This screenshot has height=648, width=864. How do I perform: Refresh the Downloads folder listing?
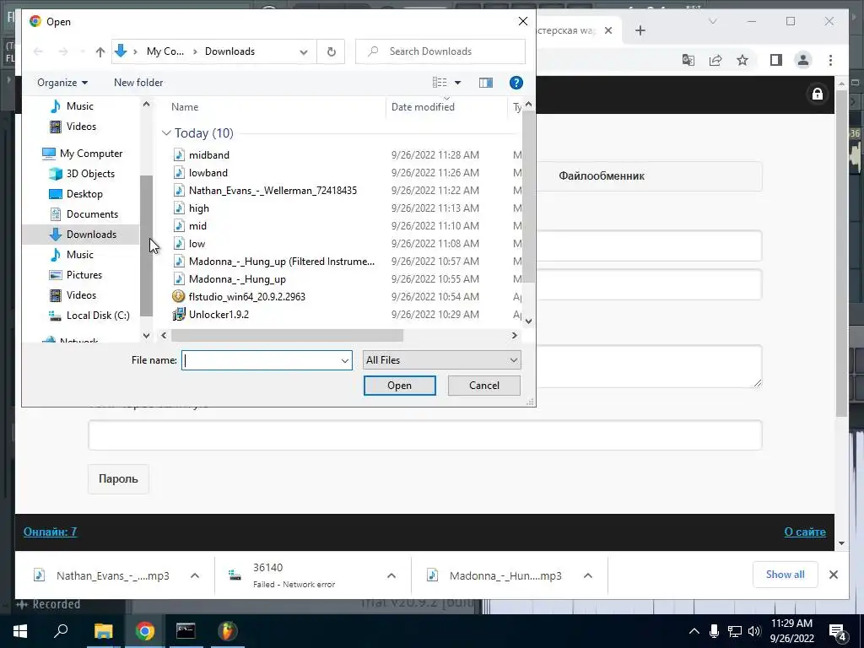331,51
